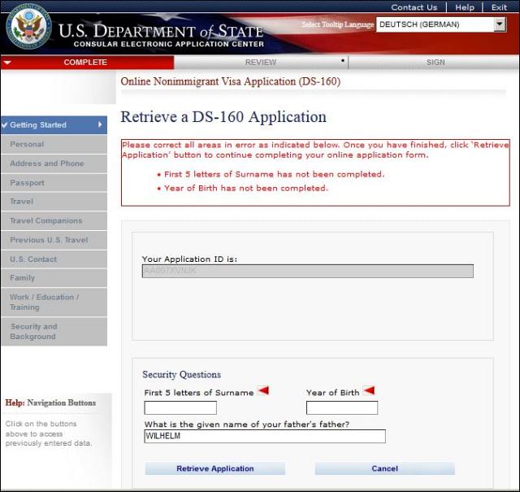The image size is (520, 492).
Task: Open the Help link in header
Action: point(464,7)
